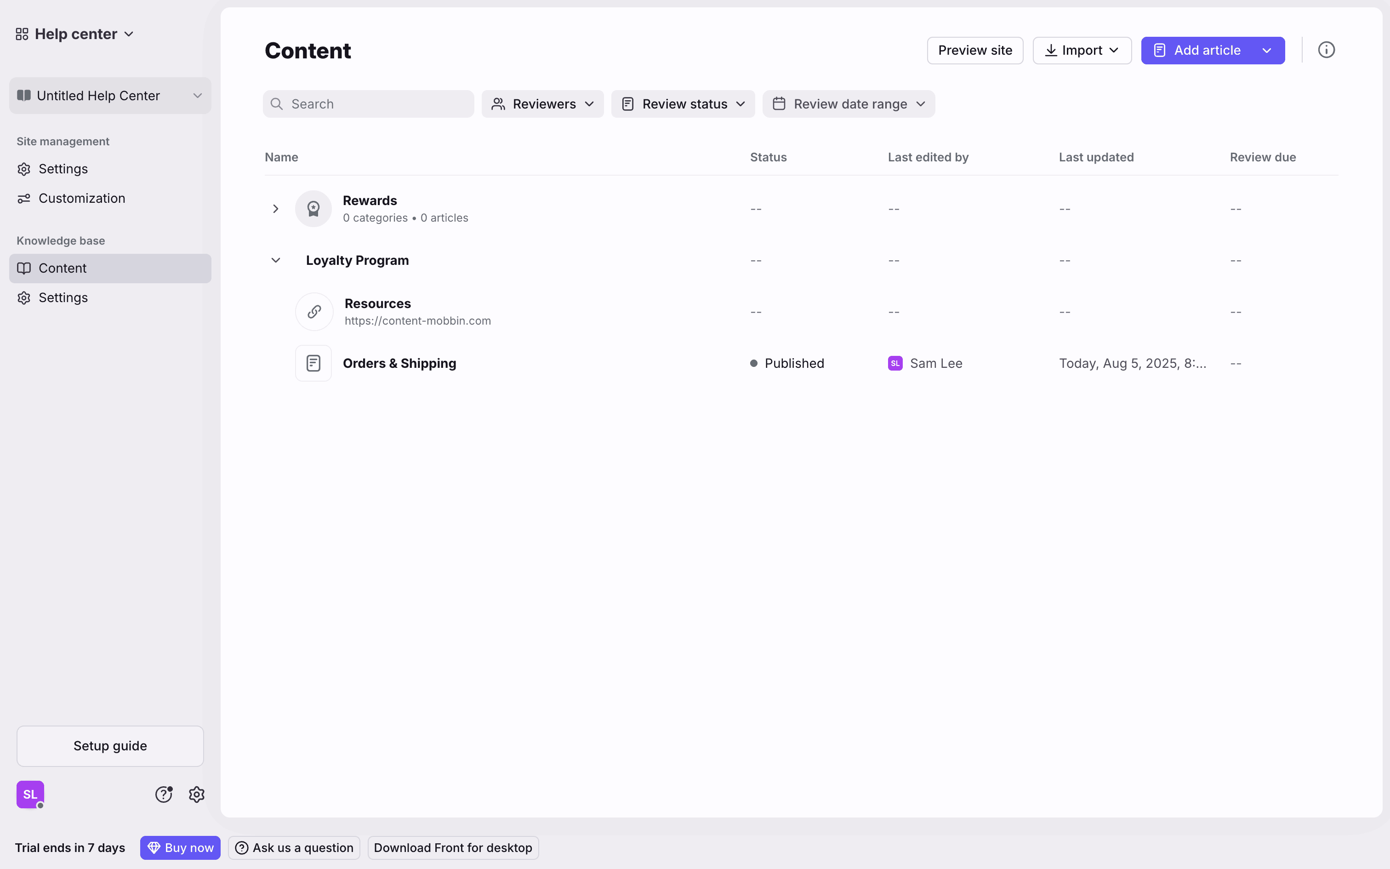Screen dimensions: 1390x869
Task: Open the Reviewers filter dropdown
Action: pyautogui.click(x=542, y=104)
